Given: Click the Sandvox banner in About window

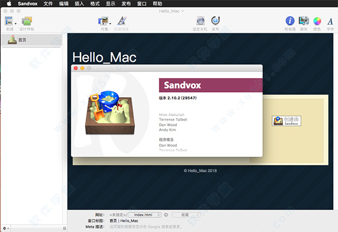Looking at the screenshot, I should point(211,85).
